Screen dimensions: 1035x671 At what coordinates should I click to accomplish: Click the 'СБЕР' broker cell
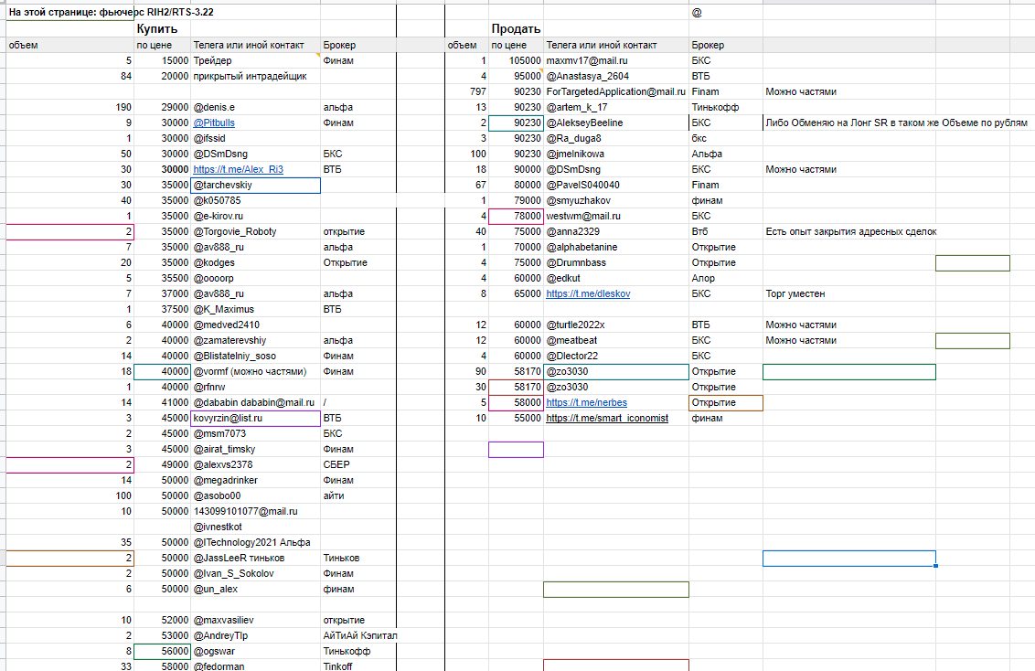pos(336,464)
